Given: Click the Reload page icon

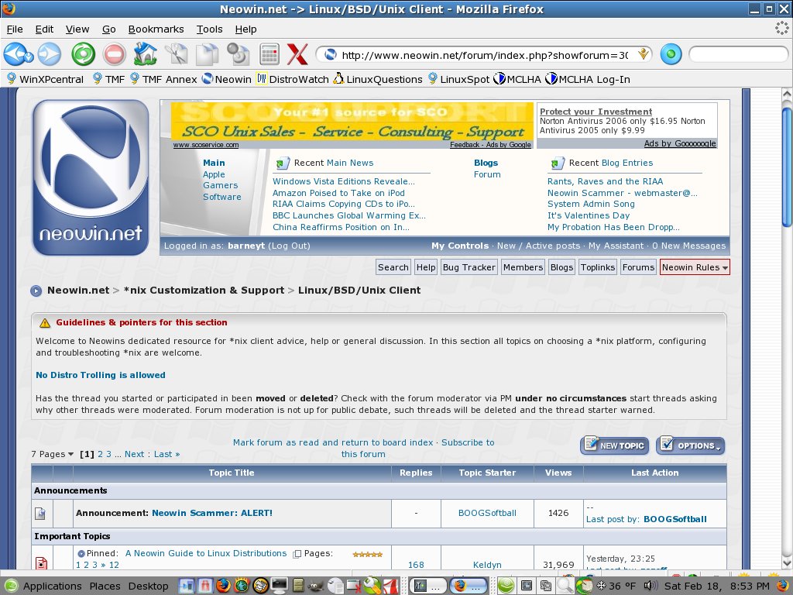Looking at the screenshot, I should (83, 54).
